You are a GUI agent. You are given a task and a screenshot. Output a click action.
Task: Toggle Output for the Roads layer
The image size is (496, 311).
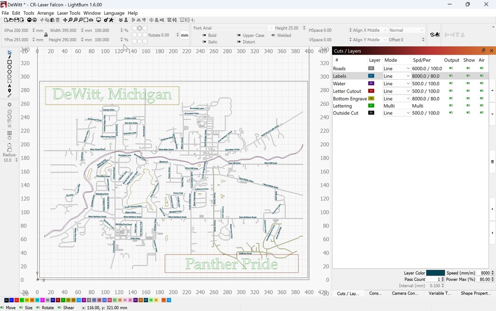click(451, 68)
